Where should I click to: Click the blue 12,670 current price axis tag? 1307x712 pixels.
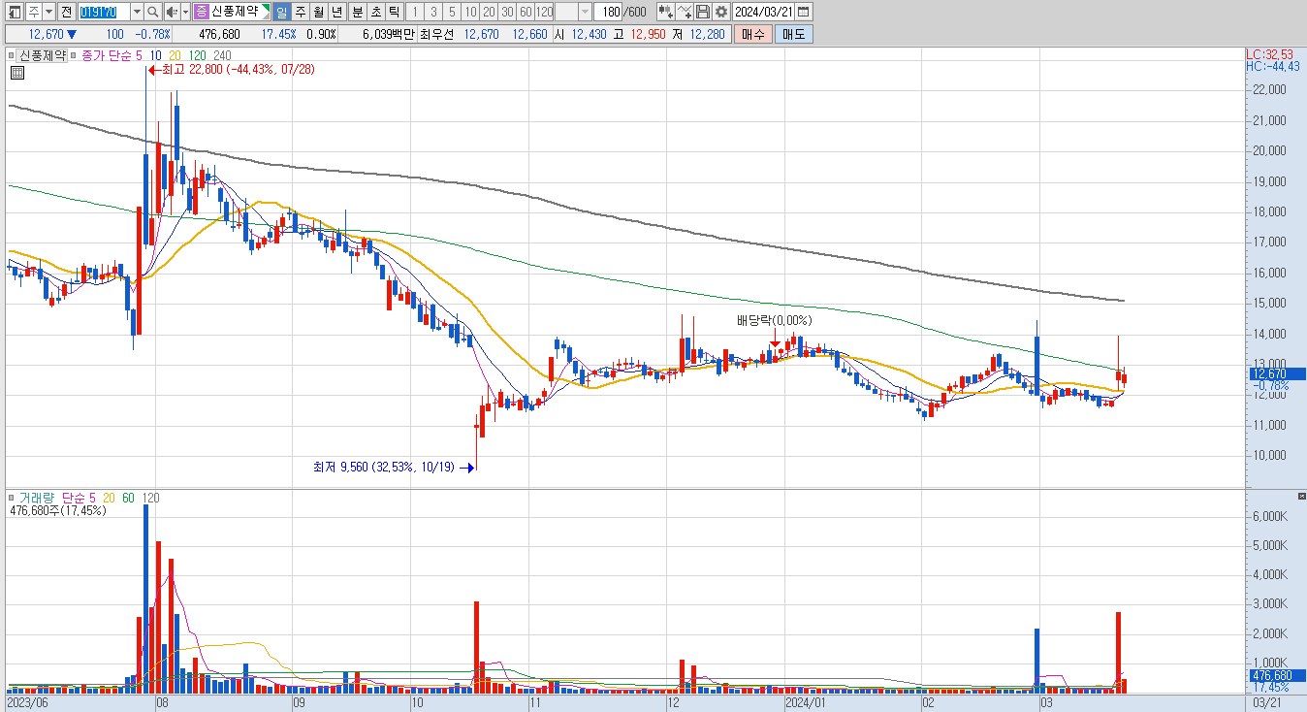pos(1276,373)
